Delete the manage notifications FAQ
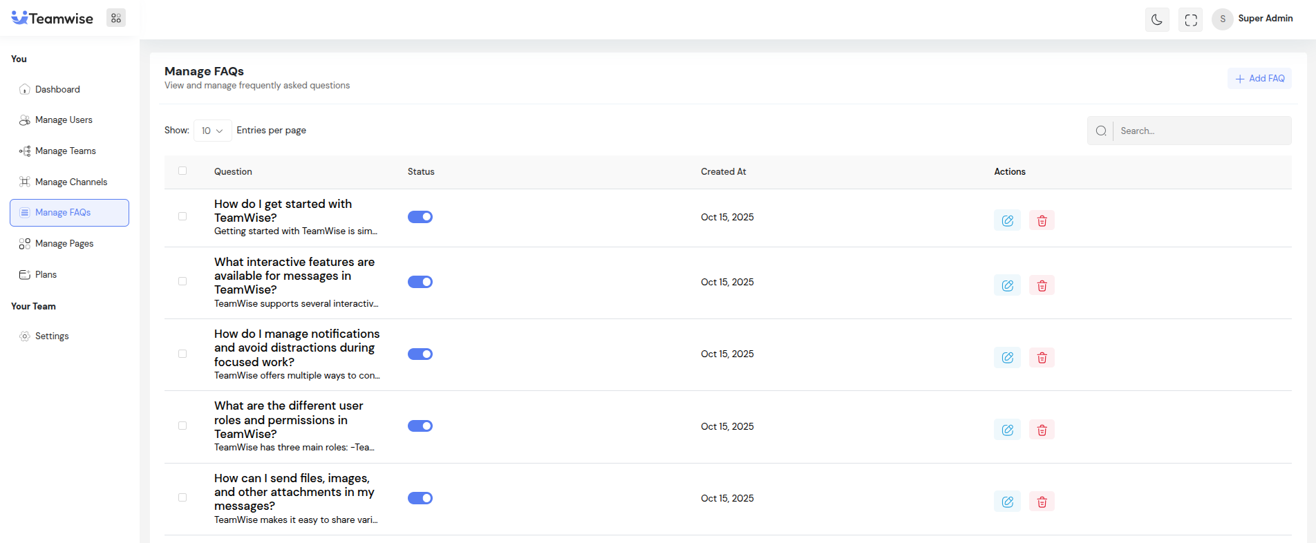 tap(1042, 358)
